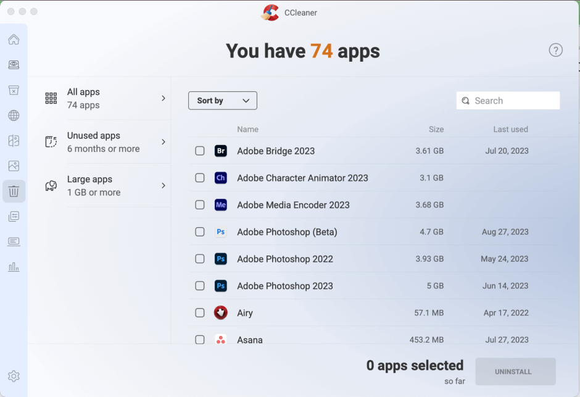Check the Adobe Bridge 2023 checkbox
Viewport: 580px width, 397px height.
coord(200,151)
